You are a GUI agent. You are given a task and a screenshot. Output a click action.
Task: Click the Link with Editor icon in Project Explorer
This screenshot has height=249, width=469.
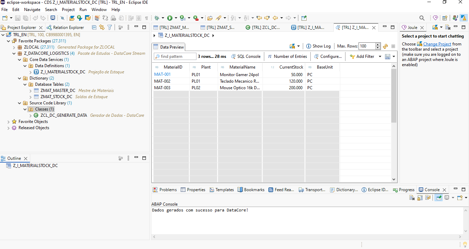pos(102,28)
